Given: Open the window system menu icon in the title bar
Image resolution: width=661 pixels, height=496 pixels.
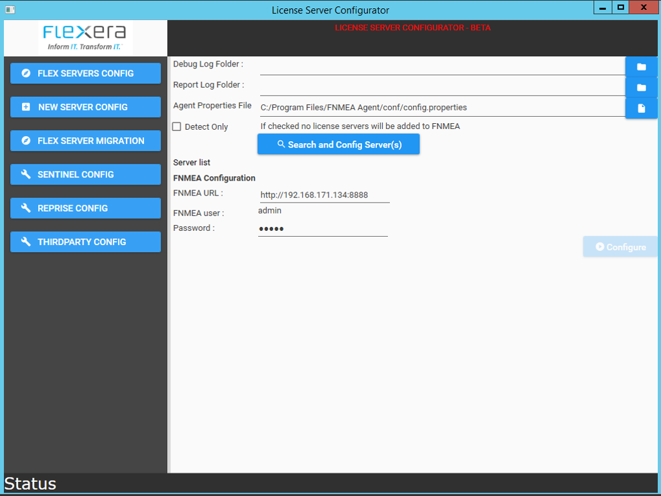Looking at the screenshot, I should pos(10,9).
